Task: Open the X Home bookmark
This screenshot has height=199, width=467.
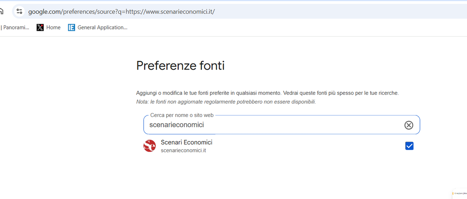Action: tap(49, 27)
